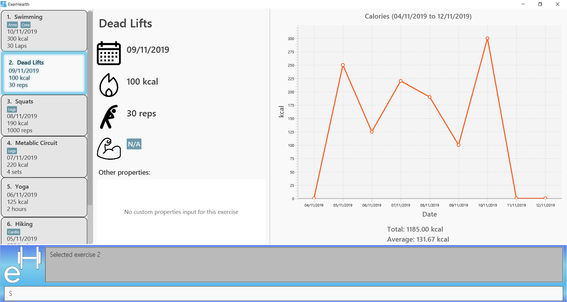Click the Average: 131.67 kcal text
This screenshot has height=302, width=567.
coord(418,239)
